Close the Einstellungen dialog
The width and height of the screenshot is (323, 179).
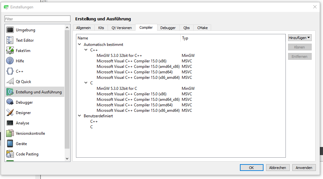(x=315, y=7)
